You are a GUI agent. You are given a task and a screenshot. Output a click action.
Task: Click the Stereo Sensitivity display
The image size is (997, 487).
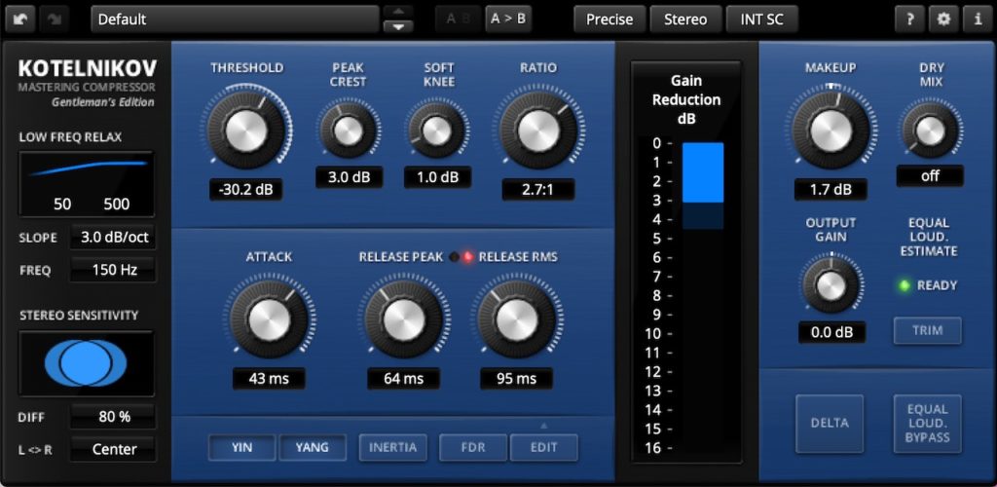[87, 363]
